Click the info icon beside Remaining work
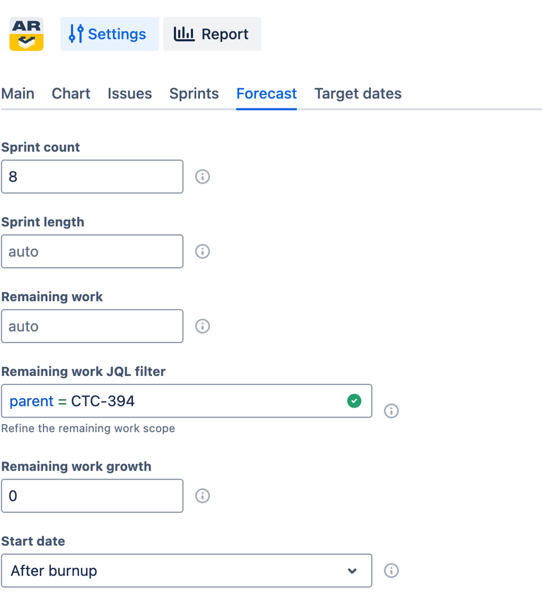The image size is (542, 596). (202, 326)
